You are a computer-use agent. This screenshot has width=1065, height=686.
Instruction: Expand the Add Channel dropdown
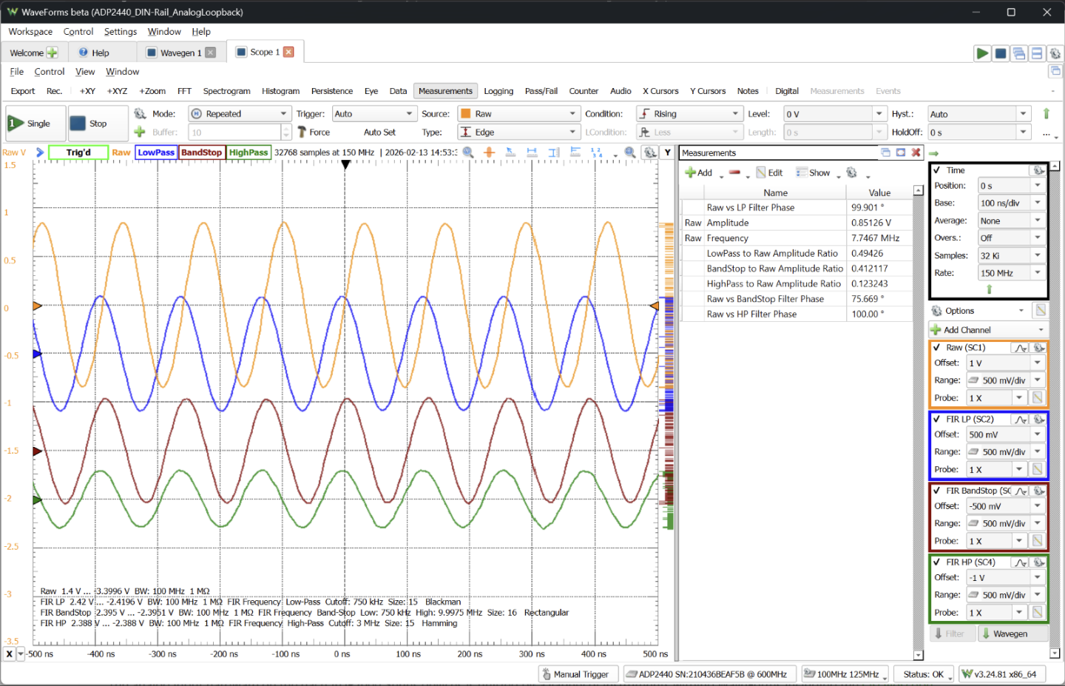tap(988, 330)
